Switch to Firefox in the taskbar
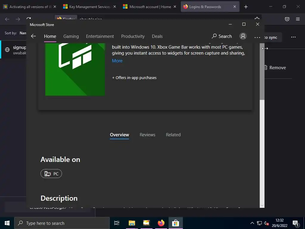This screenshot has height=229, width=305. (x=161, y=223)
